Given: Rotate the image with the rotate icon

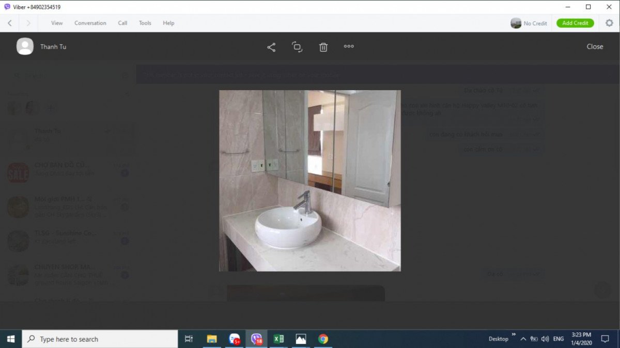Looking at the screenshot, I should [297, 47].
